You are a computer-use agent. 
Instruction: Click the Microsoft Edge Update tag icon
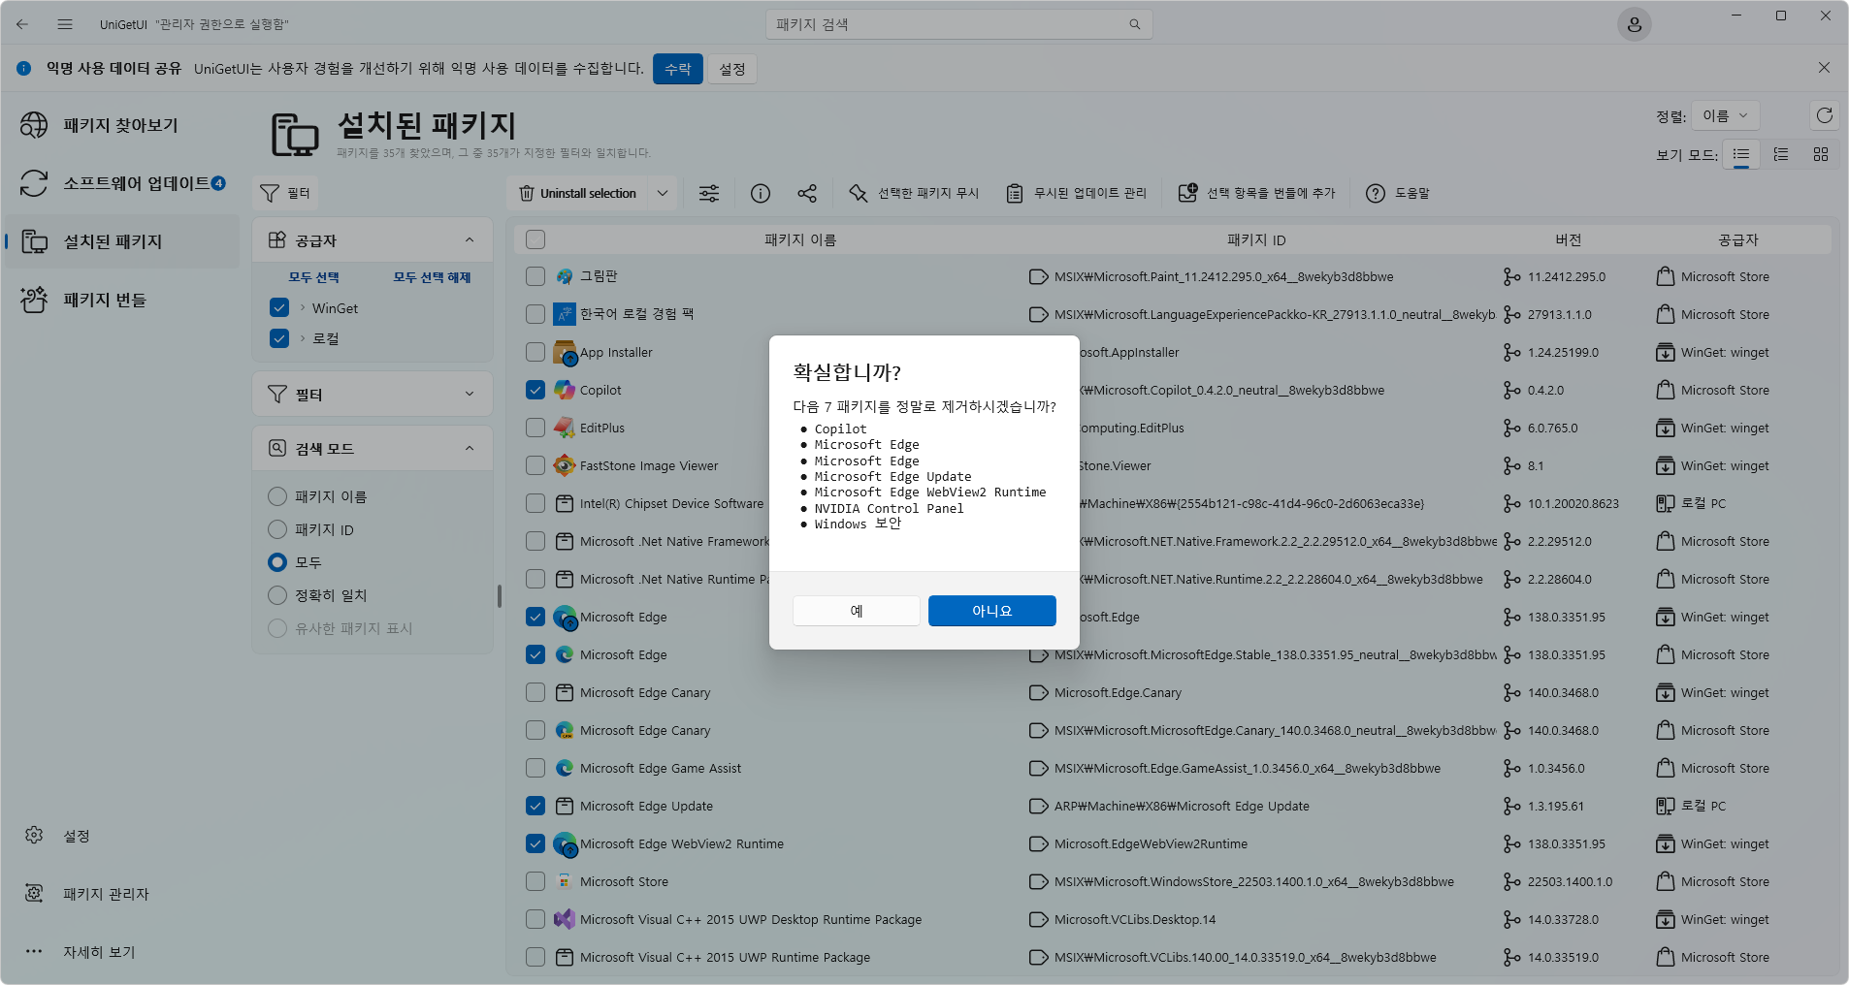1038,806
